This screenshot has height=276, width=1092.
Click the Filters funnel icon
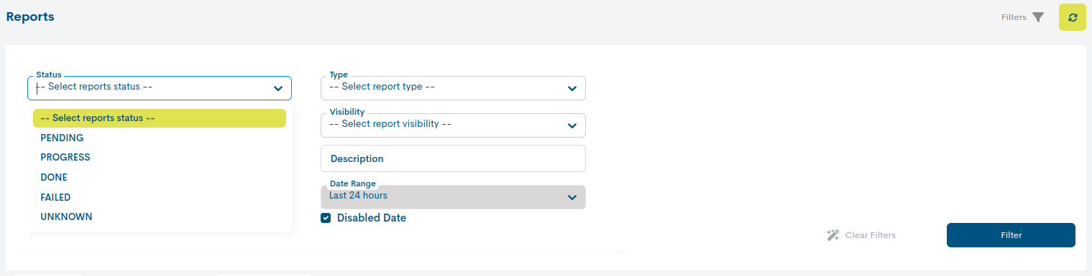pos(1038,17)
